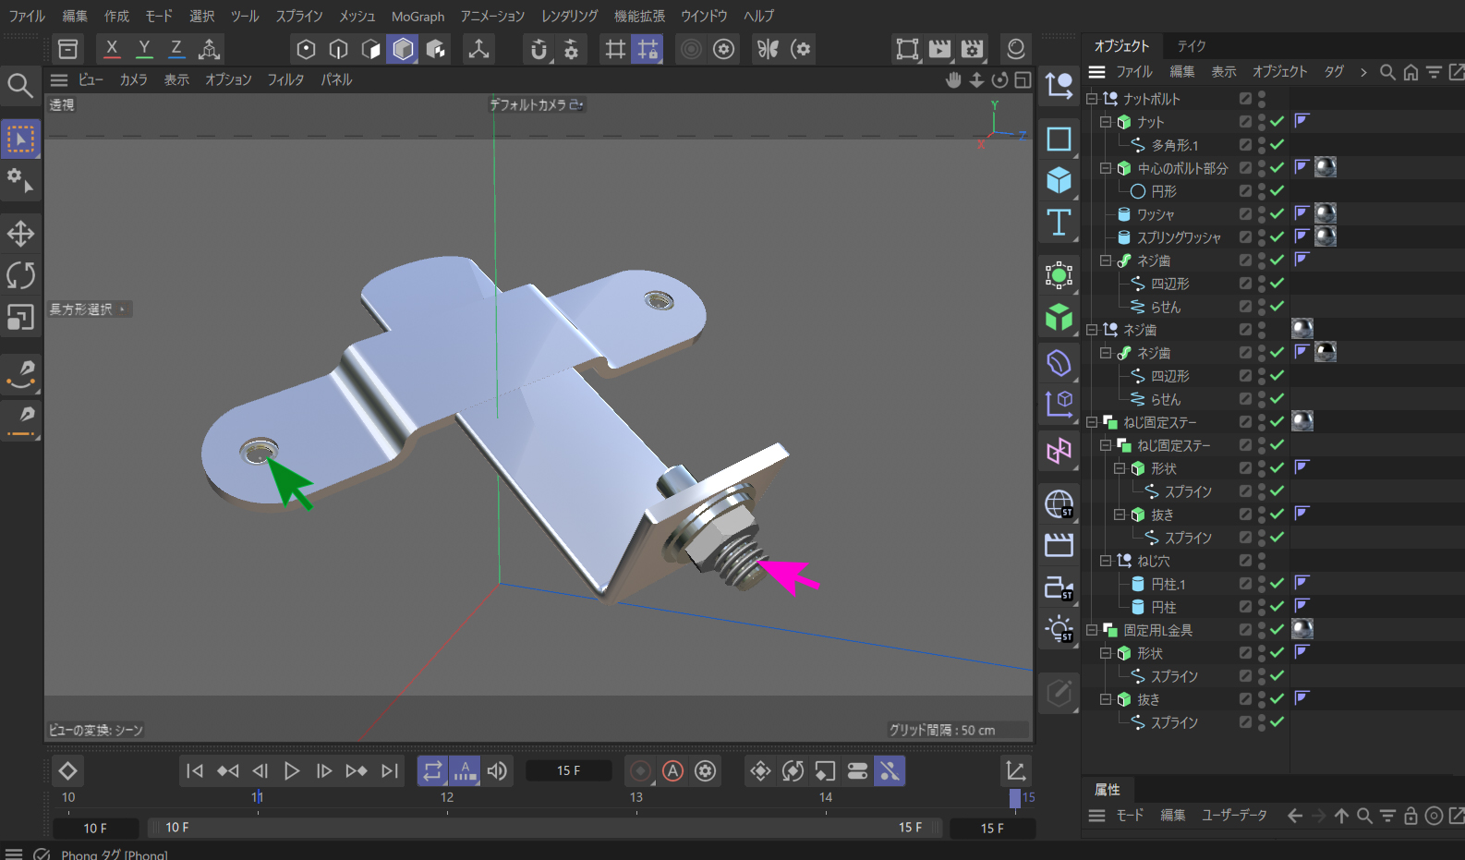
Task: Collapse the 固定用L金具 group
Action: coord(1092,630)
